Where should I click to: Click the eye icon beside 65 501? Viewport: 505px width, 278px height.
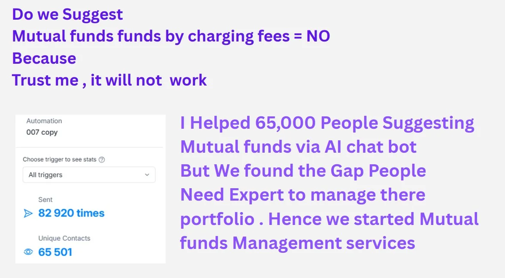pyautogui.click(x=28, y=252)
